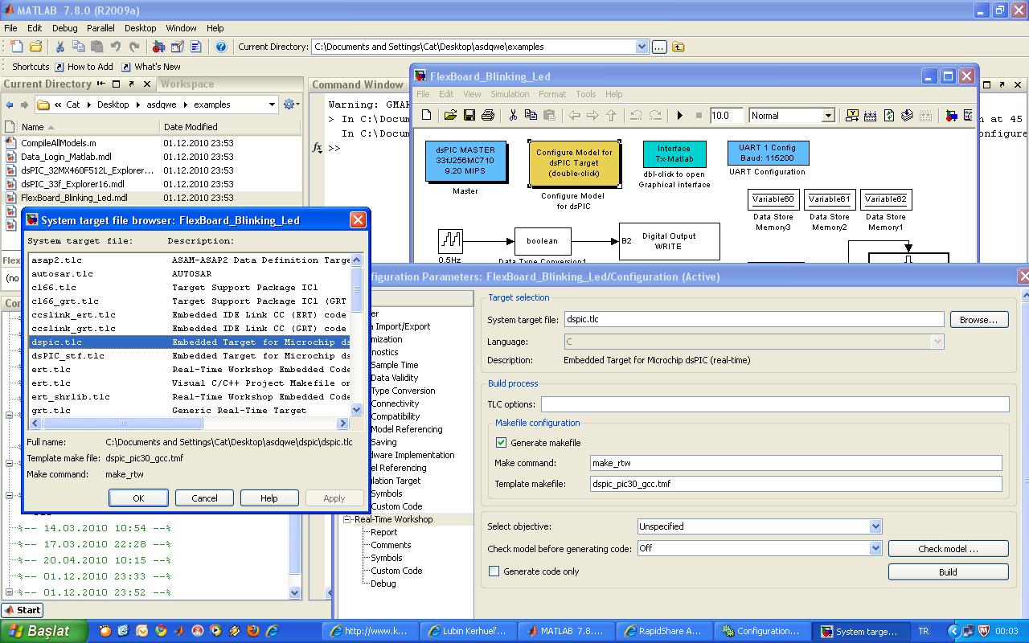Select autosar.tlc in target file list
1029x643 pixels.
tap(190, 274)
